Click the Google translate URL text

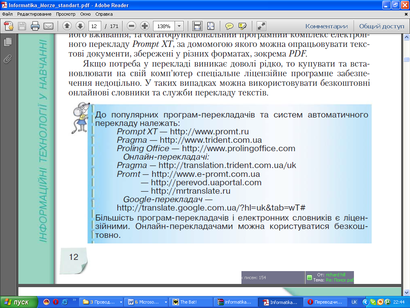(x=211, y=208)
